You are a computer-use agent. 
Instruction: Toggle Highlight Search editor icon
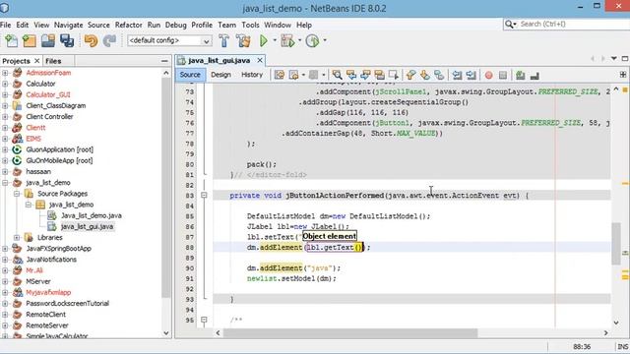point(379,75)
